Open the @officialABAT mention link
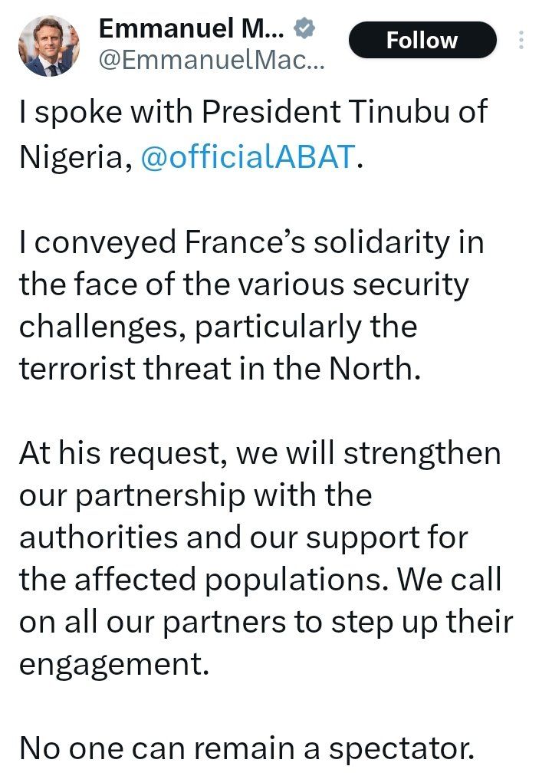This screenshot has height=776, width=552. click(248, 156)
